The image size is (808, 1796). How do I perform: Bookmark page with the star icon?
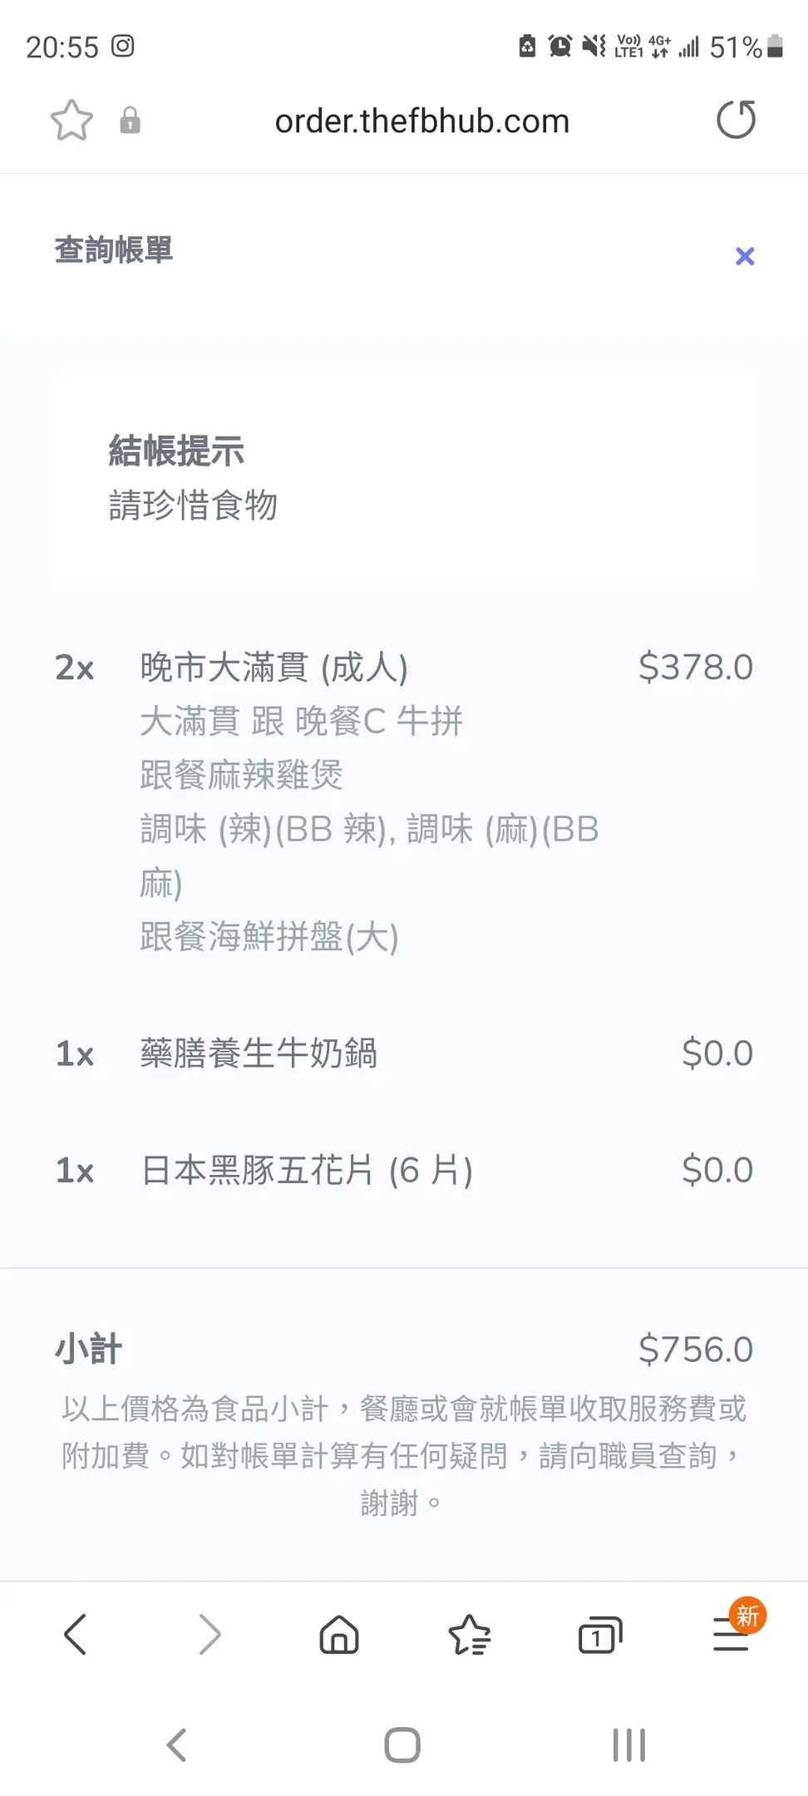point(71,121)
